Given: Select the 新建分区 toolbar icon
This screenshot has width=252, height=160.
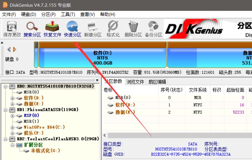Looking at the screenshot, I should coord(93,29).
